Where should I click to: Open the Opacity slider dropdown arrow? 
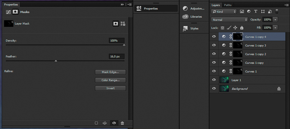(275, 19)
